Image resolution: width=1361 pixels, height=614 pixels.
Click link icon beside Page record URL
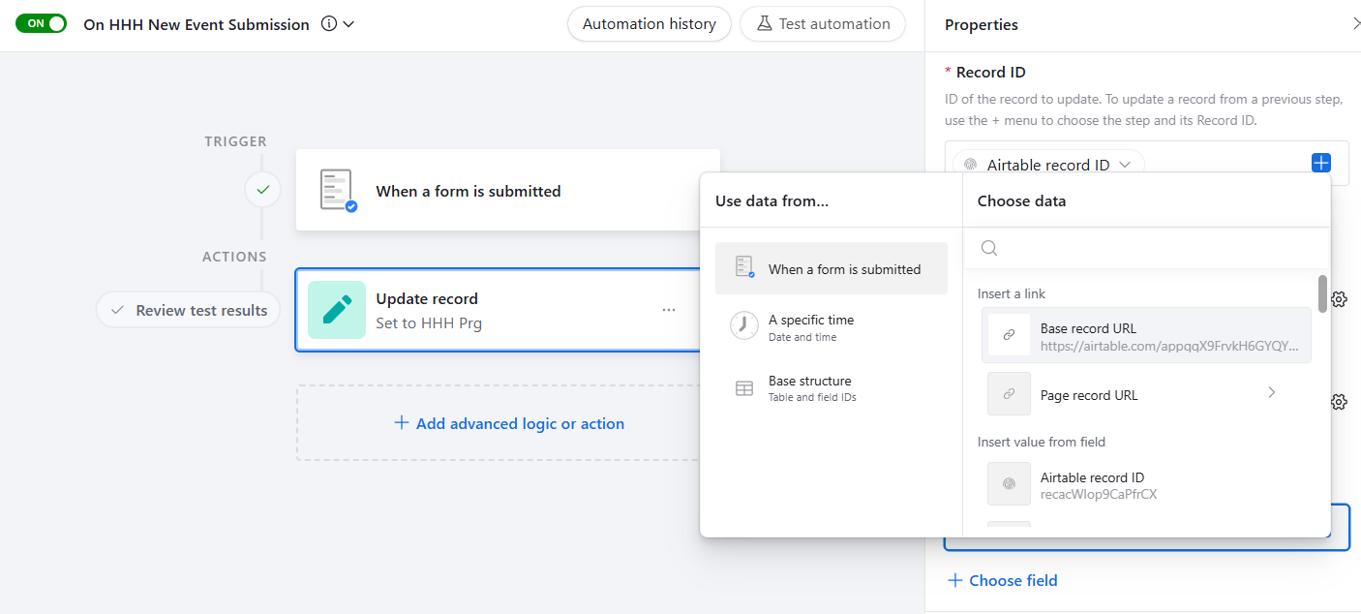tap(1009, 394)
